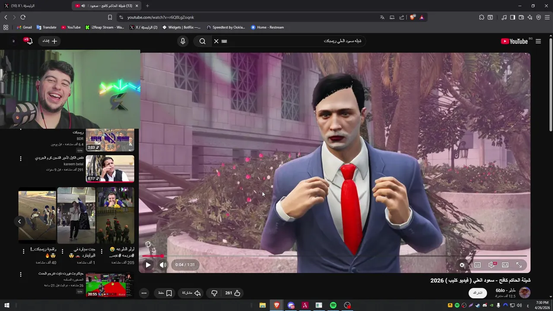Dislike the video

214,293
